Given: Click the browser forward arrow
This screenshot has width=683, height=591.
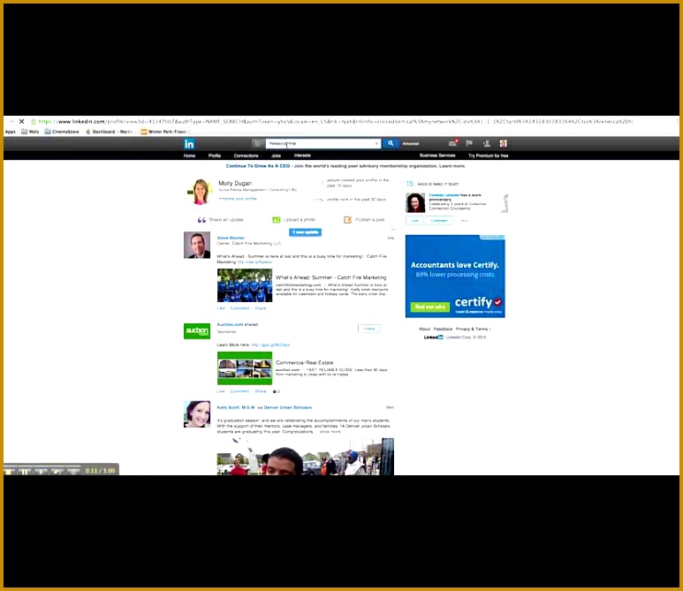Looking at the screenshot, I should coord(11,122).
